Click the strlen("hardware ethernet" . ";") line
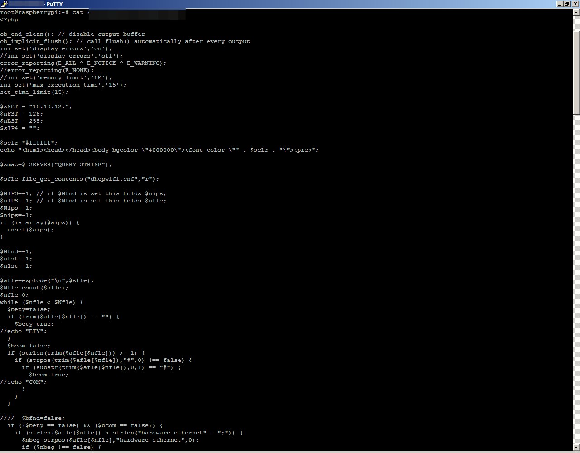 point(129,433)
